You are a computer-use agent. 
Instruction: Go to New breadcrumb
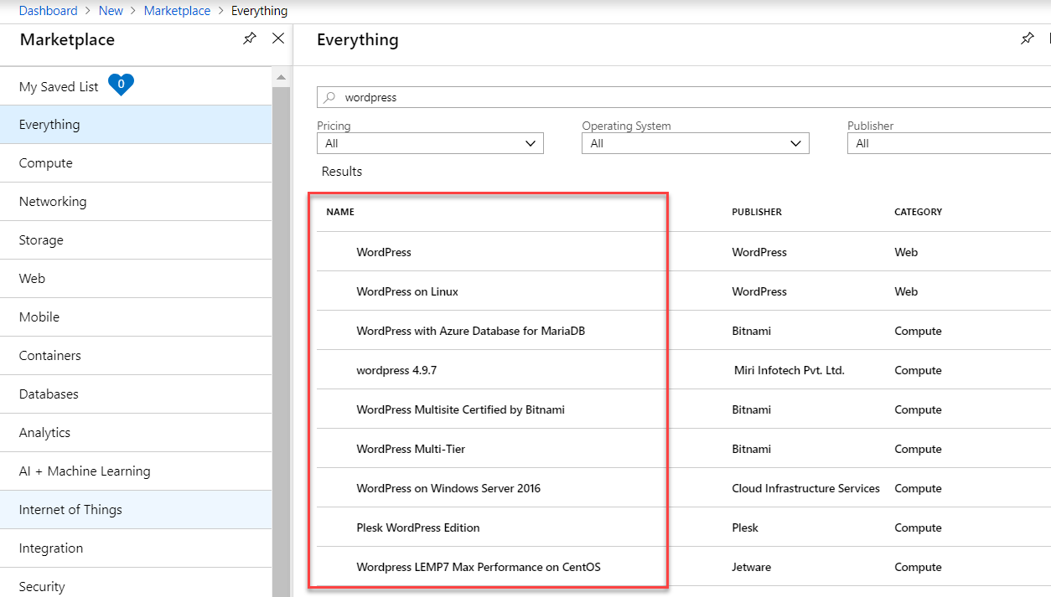[x=111, y=11]
